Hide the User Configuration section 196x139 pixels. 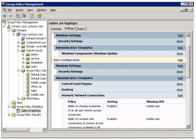(x=180, y=60)
